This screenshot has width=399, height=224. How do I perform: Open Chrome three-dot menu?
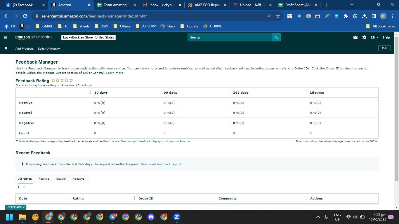point(393,16)
